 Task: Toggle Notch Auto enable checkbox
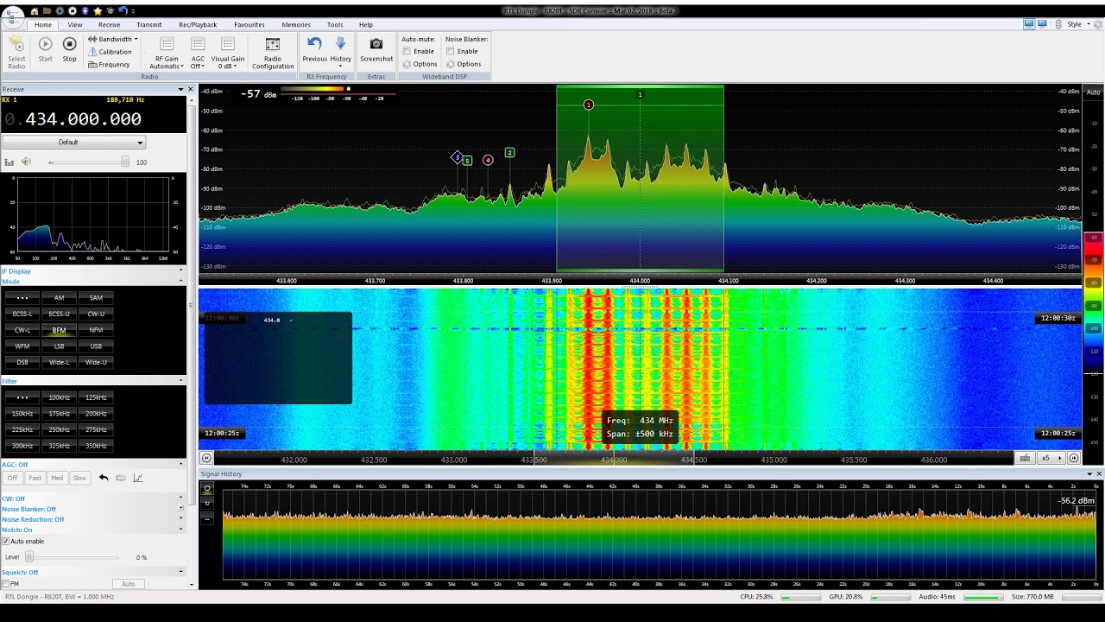coord(6,542)
